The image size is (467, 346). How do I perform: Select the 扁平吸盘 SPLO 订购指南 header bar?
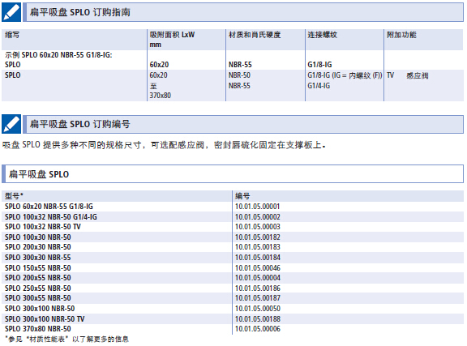243,12
